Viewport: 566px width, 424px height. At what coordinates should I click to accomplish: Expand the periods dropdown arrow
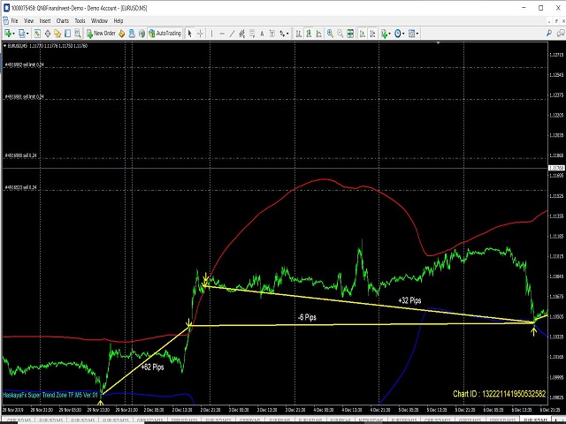click(x=403, y=34)
